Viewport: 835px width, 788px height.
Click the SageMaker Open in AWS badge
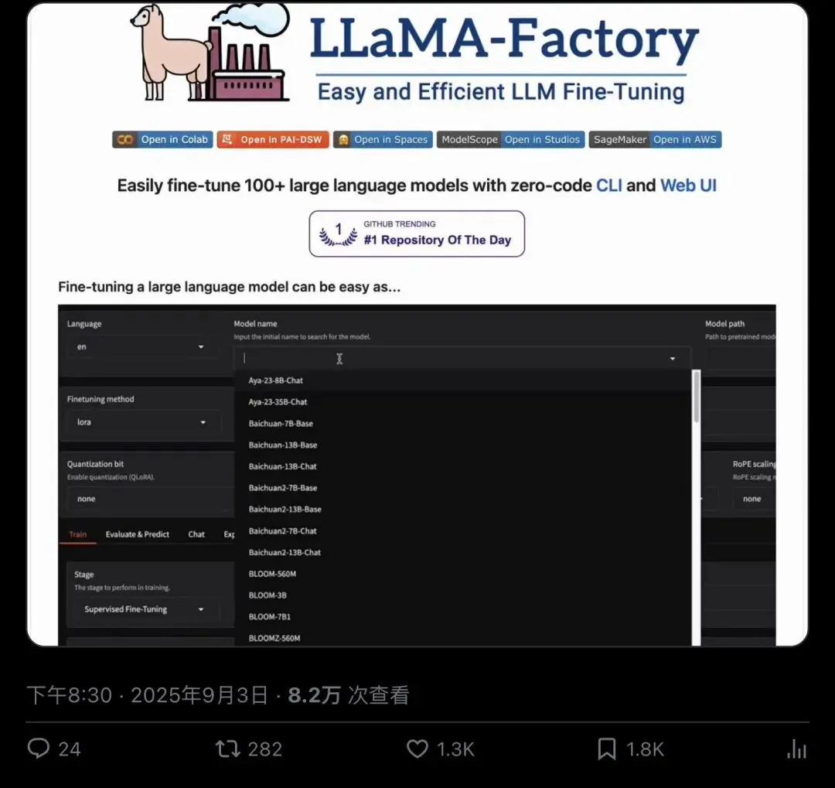(655, 140)
